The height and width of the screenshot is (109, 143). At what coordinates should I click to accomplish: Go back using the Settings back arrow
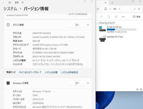pos(4,3)
